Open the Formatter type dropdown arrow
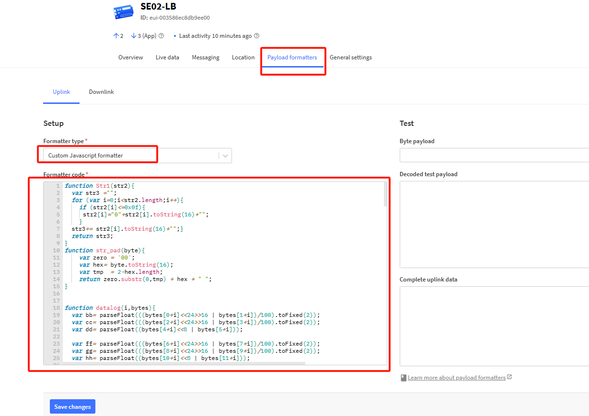 pos(225,156)
